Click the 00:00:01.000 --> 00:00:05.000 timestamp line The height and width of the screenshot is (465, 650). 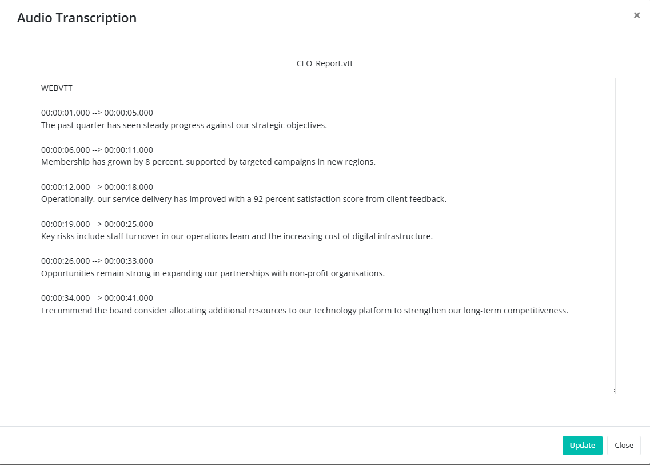click(97, 113)
